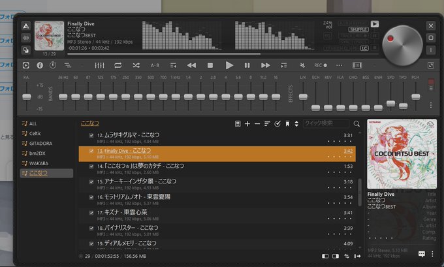Viewport: 444px width, 267px height.
Task: Open the equalizer three-dots menu
Action: point(431,105)
